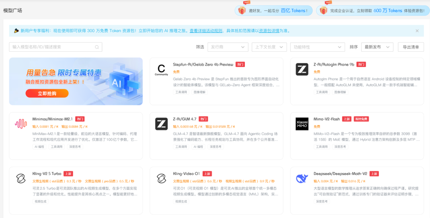Open the 资源包详情 link

click(269, 31)
